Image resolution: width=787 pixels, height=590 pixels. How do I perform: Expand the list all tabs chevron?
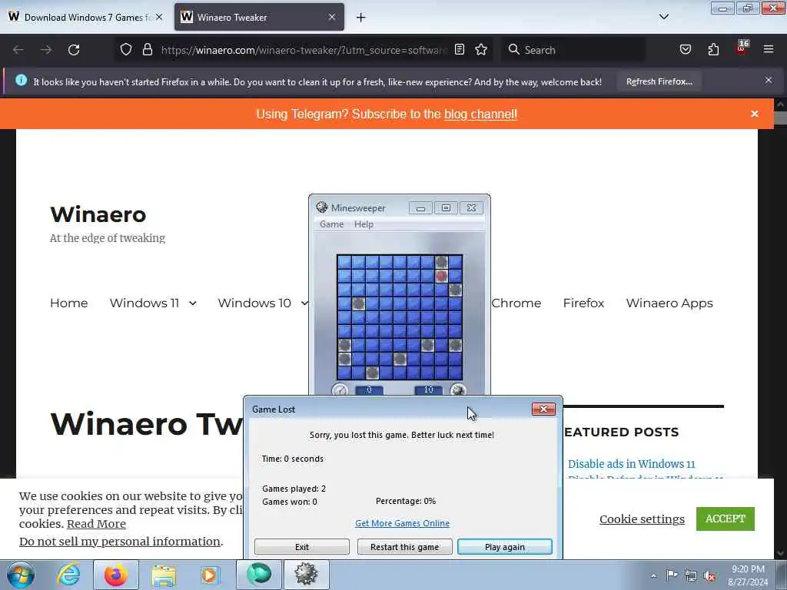[663, 17]
